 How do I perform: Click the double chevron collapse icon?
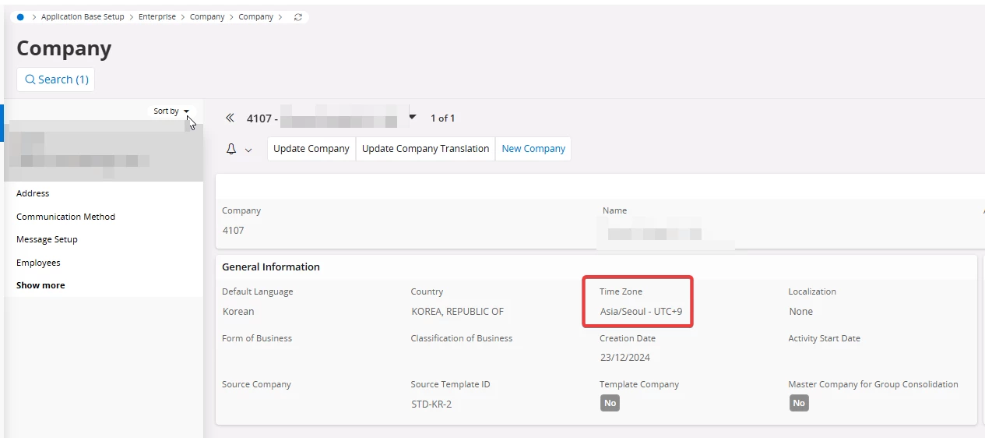[230, 118]
